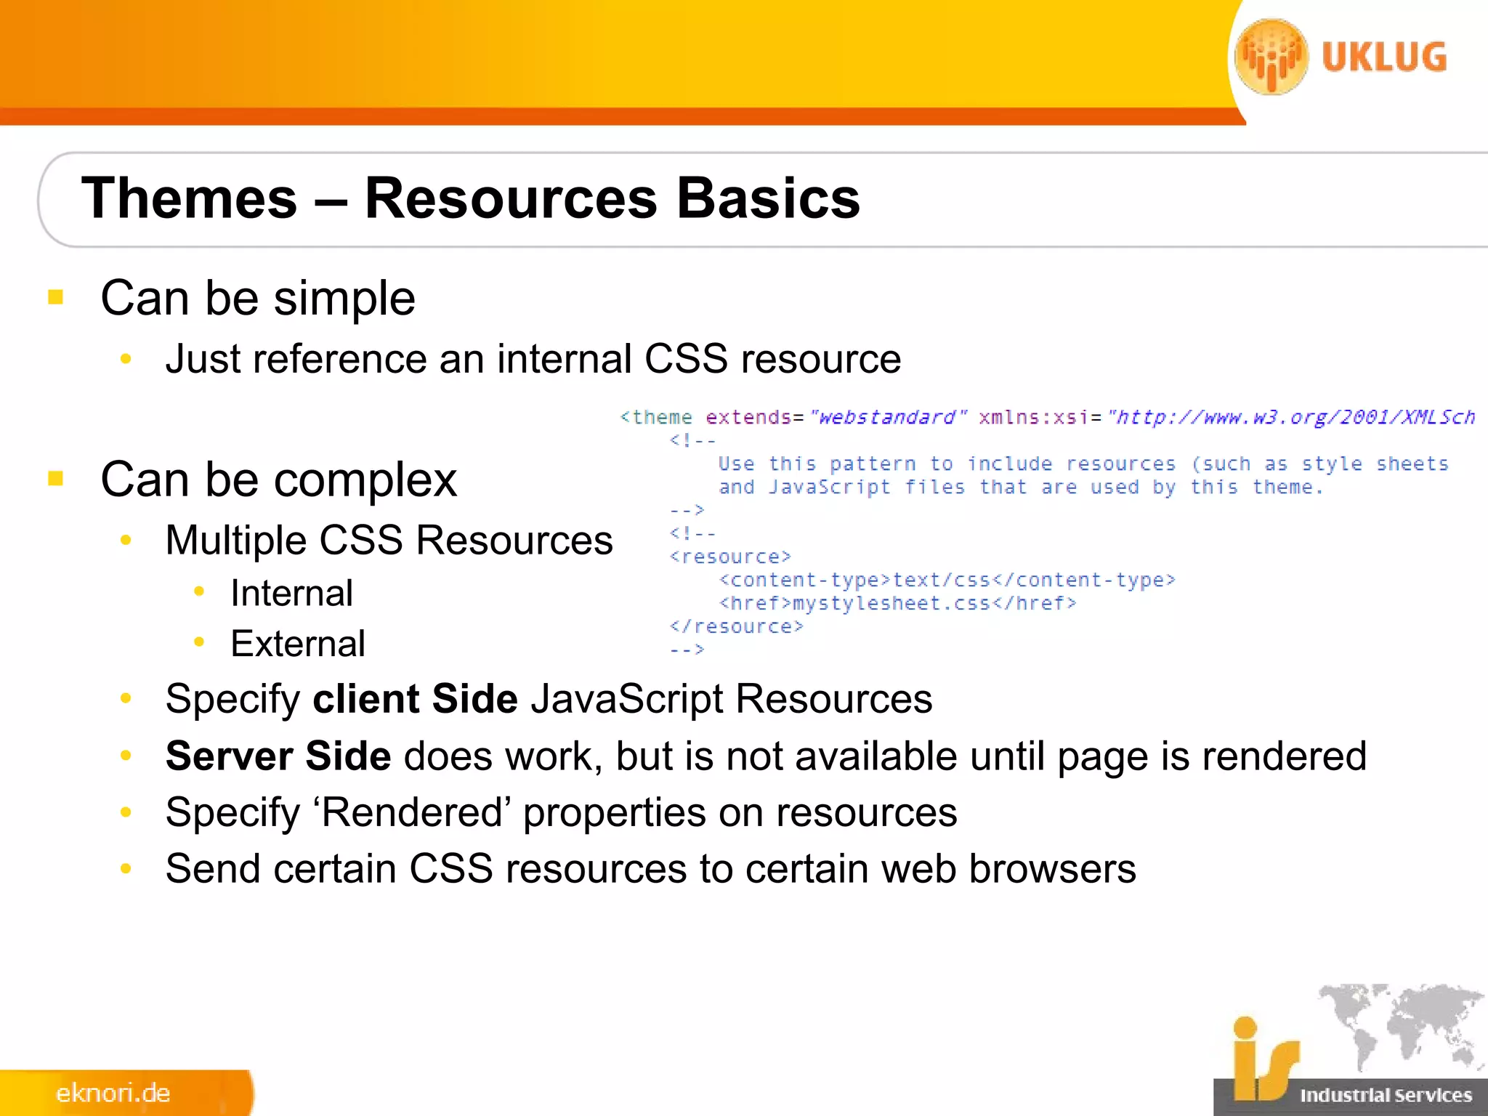Click 'Multiple CSS Resources' bullet
Screen dimensions: 1488x1116
click(389, 540)
